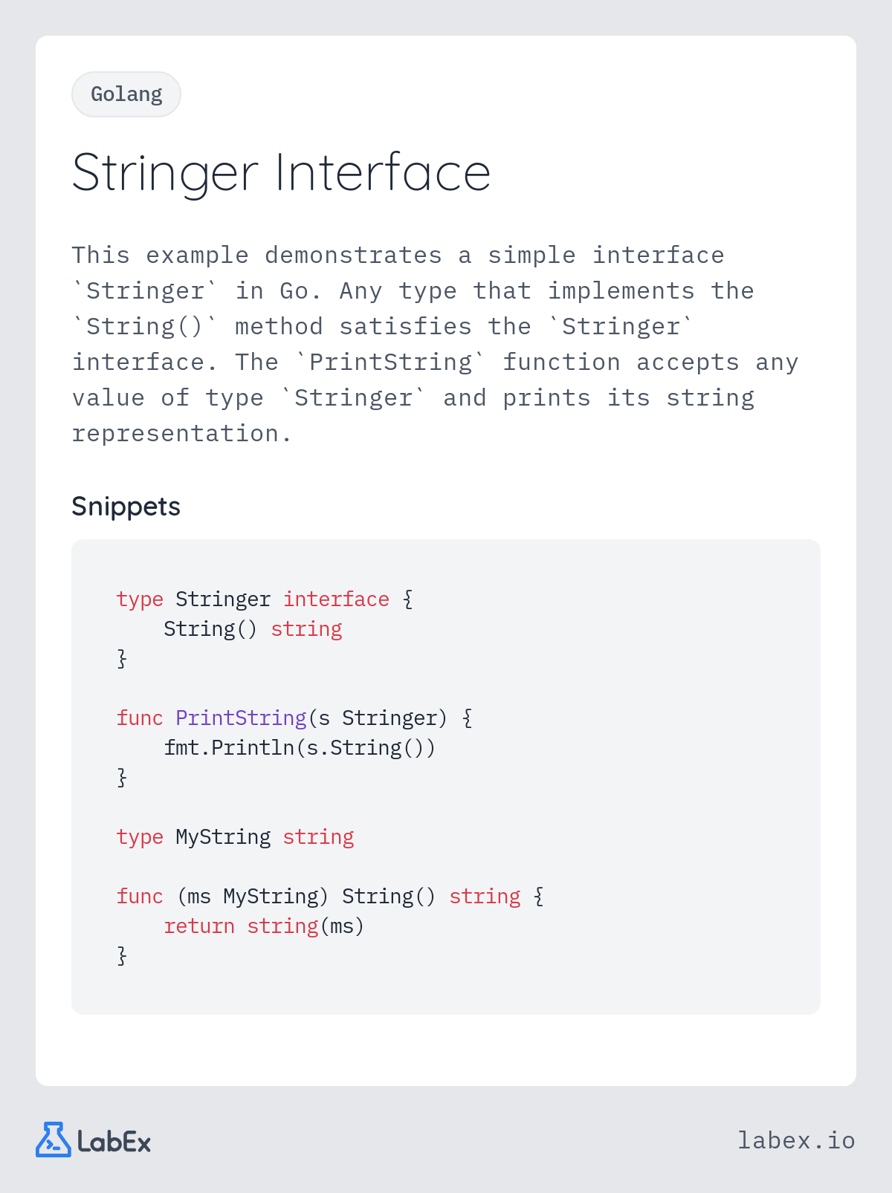
Task: Click the LabEx brand name text
Action: (x=114, y=1142)
